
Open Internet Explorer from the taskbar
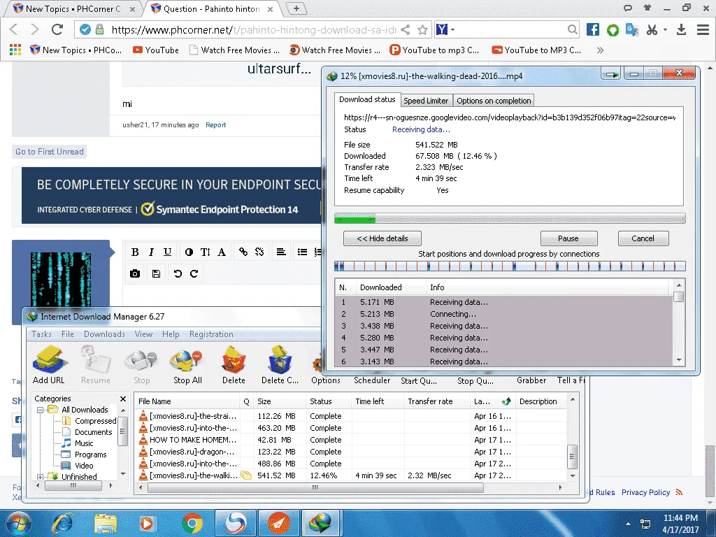[62, 523]
